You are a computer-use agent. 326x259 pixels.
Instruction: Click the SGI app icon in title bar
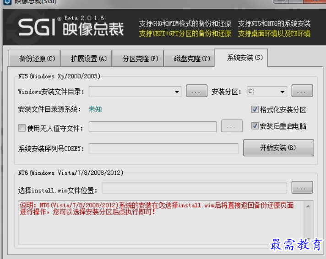coord(7,2)
